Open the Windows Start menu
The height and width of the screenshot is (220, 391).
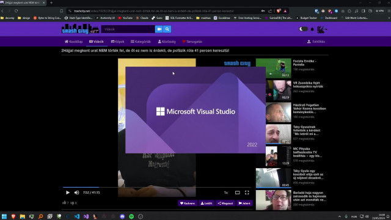click(x=4, y=216)
